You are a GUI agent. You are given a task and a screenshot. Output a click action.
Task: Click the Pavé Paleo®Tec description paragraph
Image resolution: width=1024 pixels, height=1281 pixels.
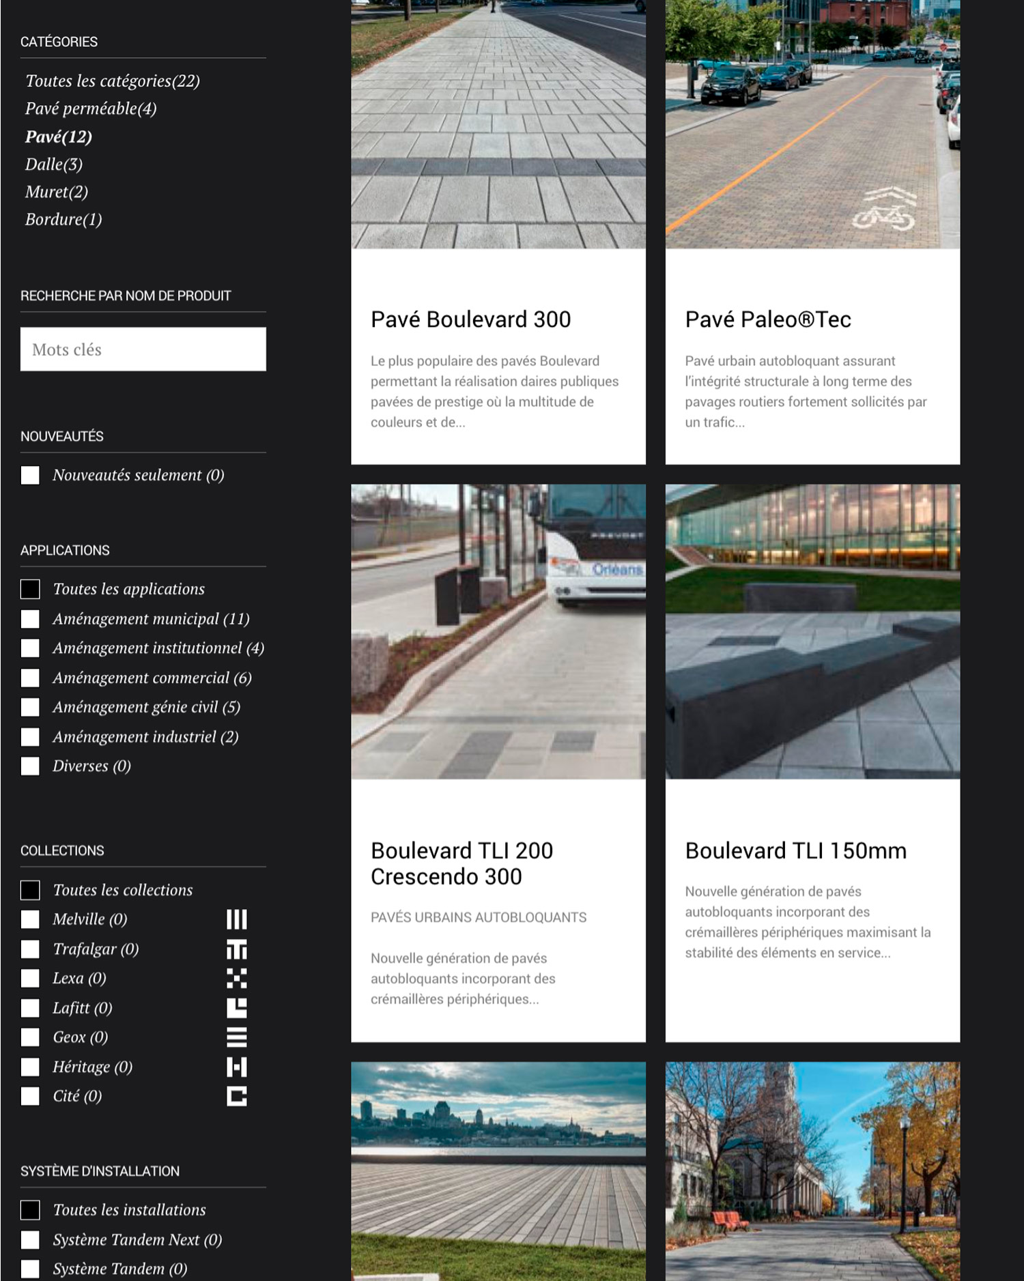(x=806, y=392)
